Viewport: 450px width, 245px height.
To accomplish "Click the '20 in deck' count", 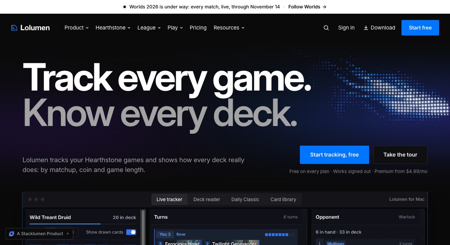I will click(124, 218).
